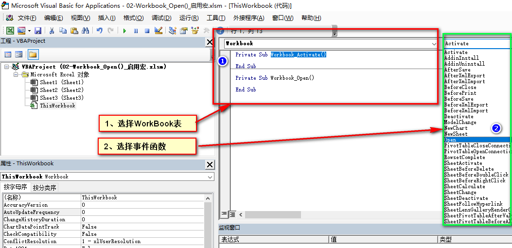Run the macro with the green play icon

[124, 31]
